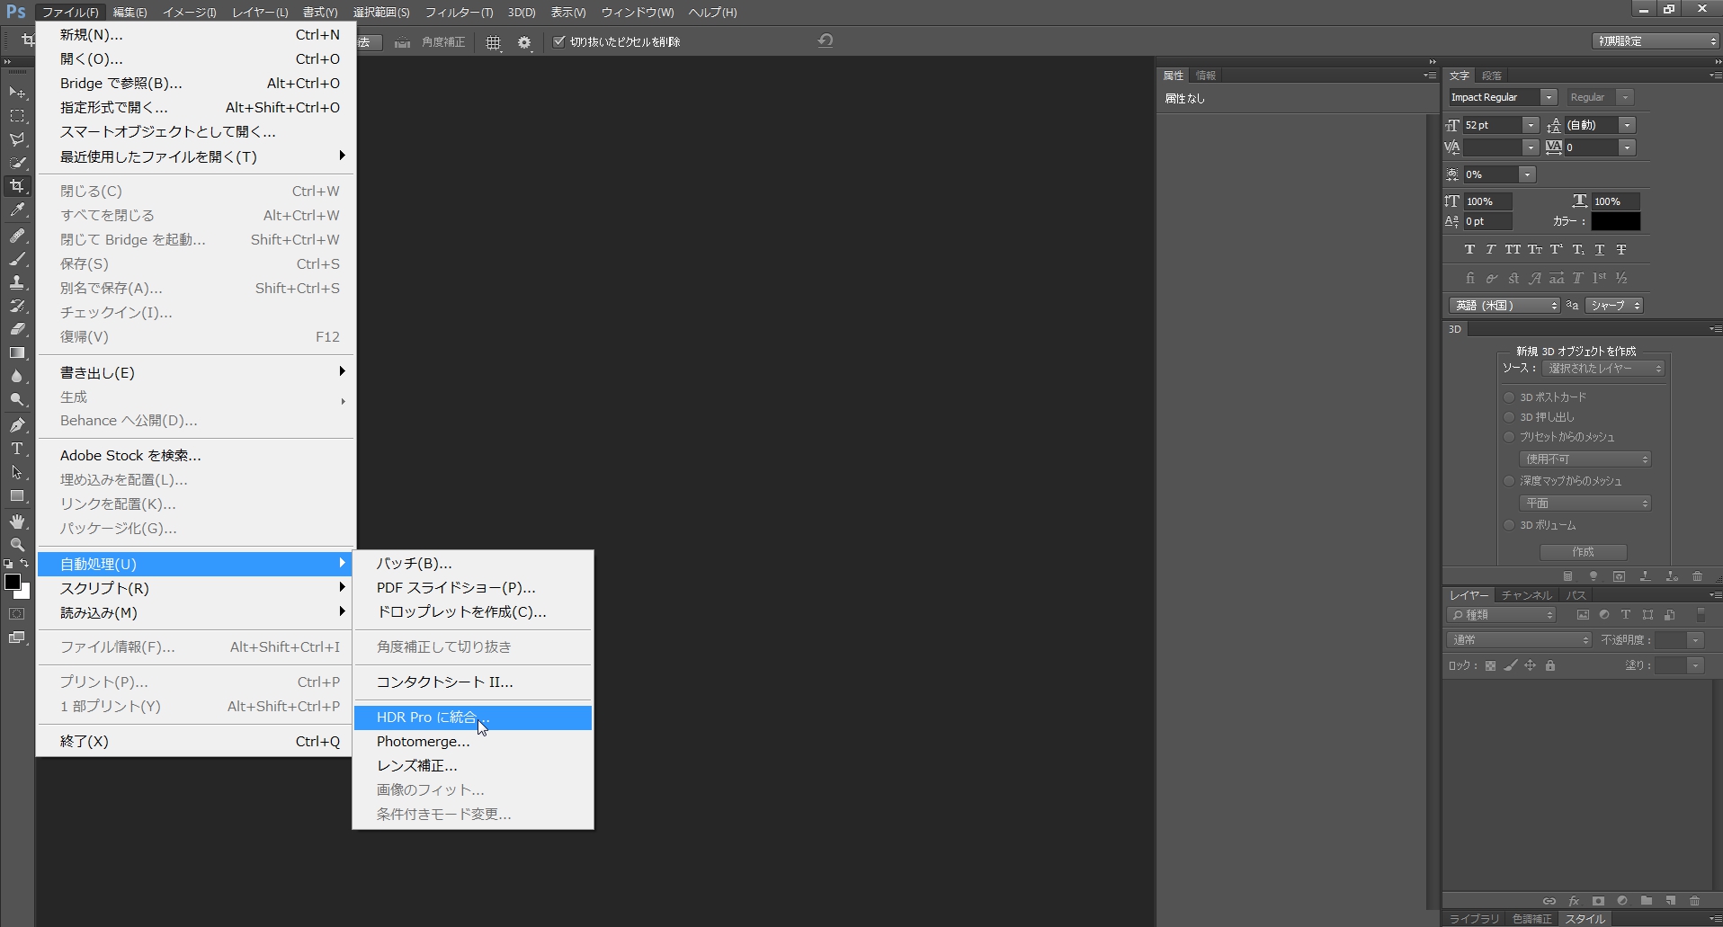
Task: Open the スクリプト(R) submenu
Action: (195, 588)
